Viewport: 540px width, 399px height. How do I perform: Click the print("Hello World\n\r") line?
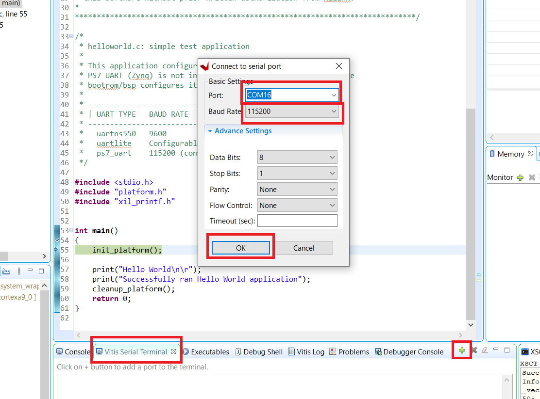[x=146, y=270]
